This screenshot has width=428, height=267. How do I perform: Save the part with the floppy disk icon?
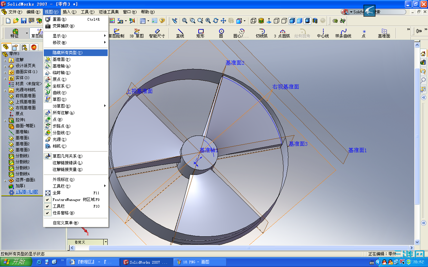23,21
